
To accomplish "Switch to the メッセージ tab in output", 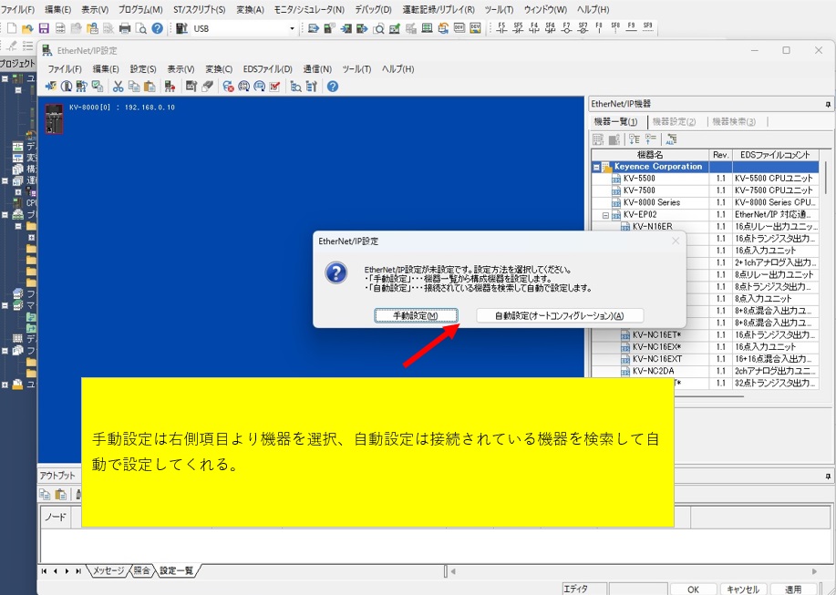I will coord(108,570).
